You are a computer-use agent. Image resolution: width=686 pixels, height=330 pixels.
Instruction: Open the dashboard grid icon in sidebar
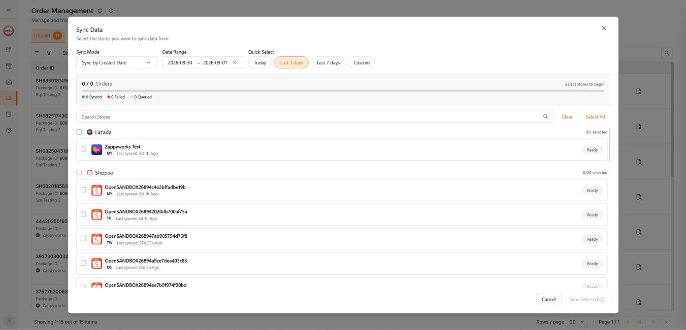point(9,50)
